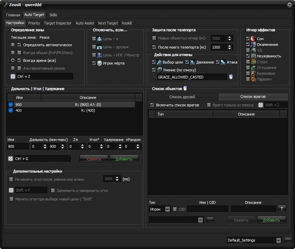
Task: Increase the max Дальность 900 stepper
Action: pyautogui.click(x=63, y=145)
